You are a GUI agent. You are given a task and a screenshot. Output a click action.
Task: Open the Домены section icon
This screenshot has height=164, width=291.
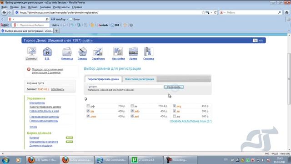[x=32, y=51]
